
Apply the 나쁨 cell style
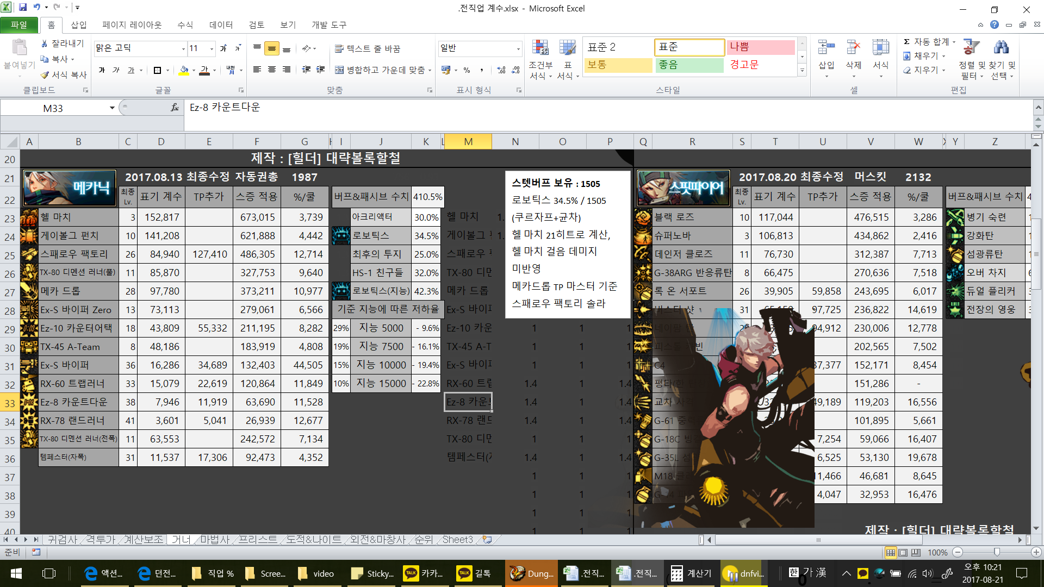tap(760, 47)
